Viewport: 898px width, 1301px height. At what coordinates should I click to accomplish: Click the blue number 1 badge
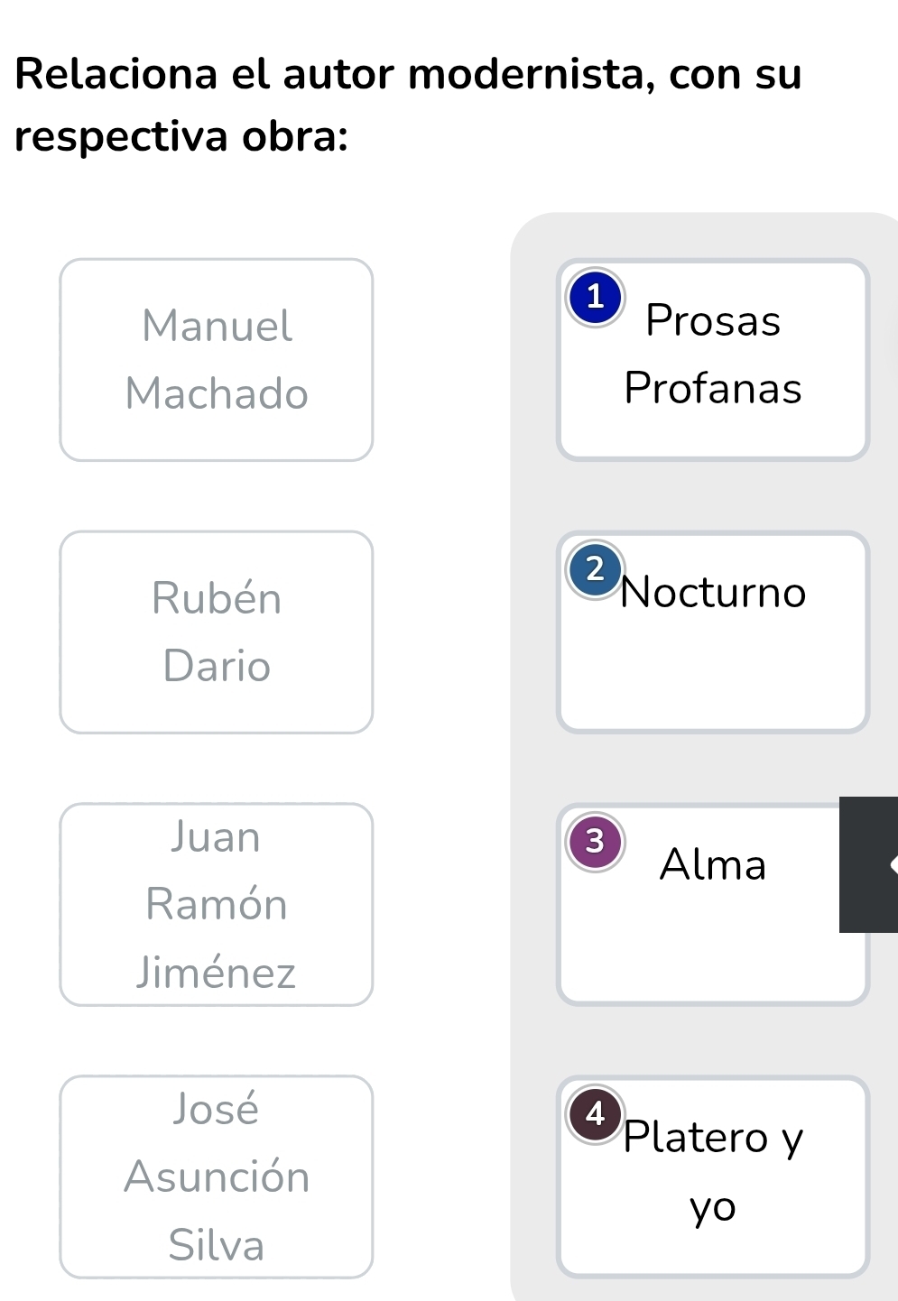coord(595,298)
